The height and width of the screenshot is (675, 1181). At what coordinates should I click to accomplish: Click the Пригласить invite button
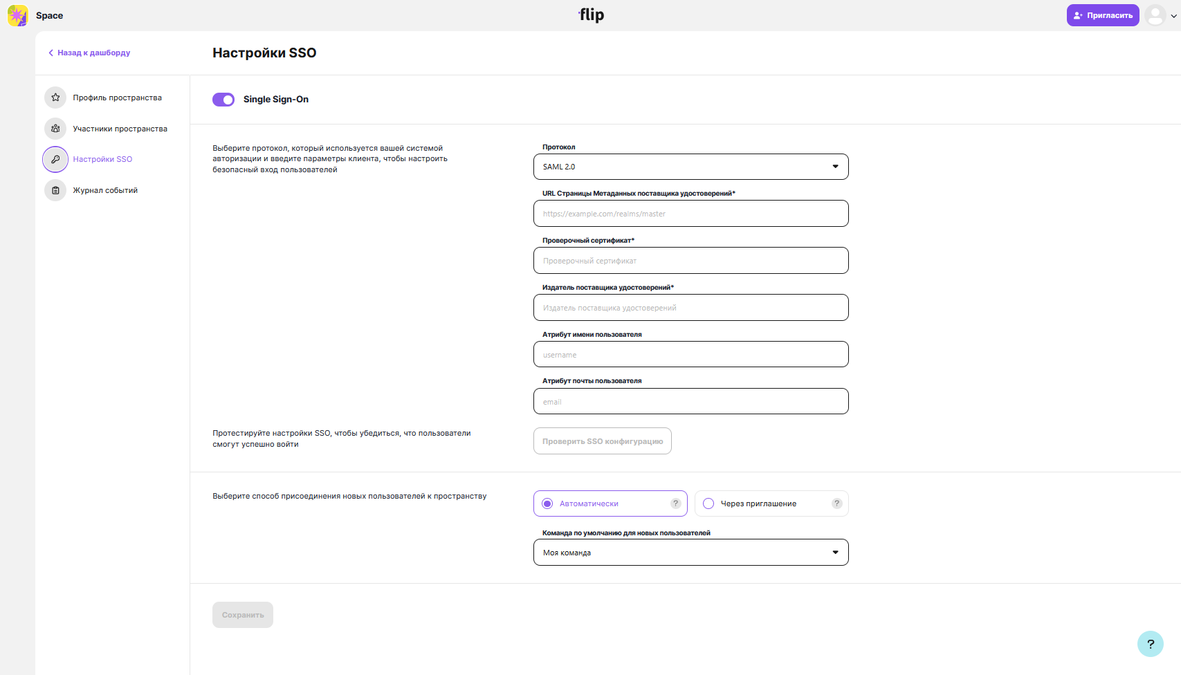click(1103, 15)
